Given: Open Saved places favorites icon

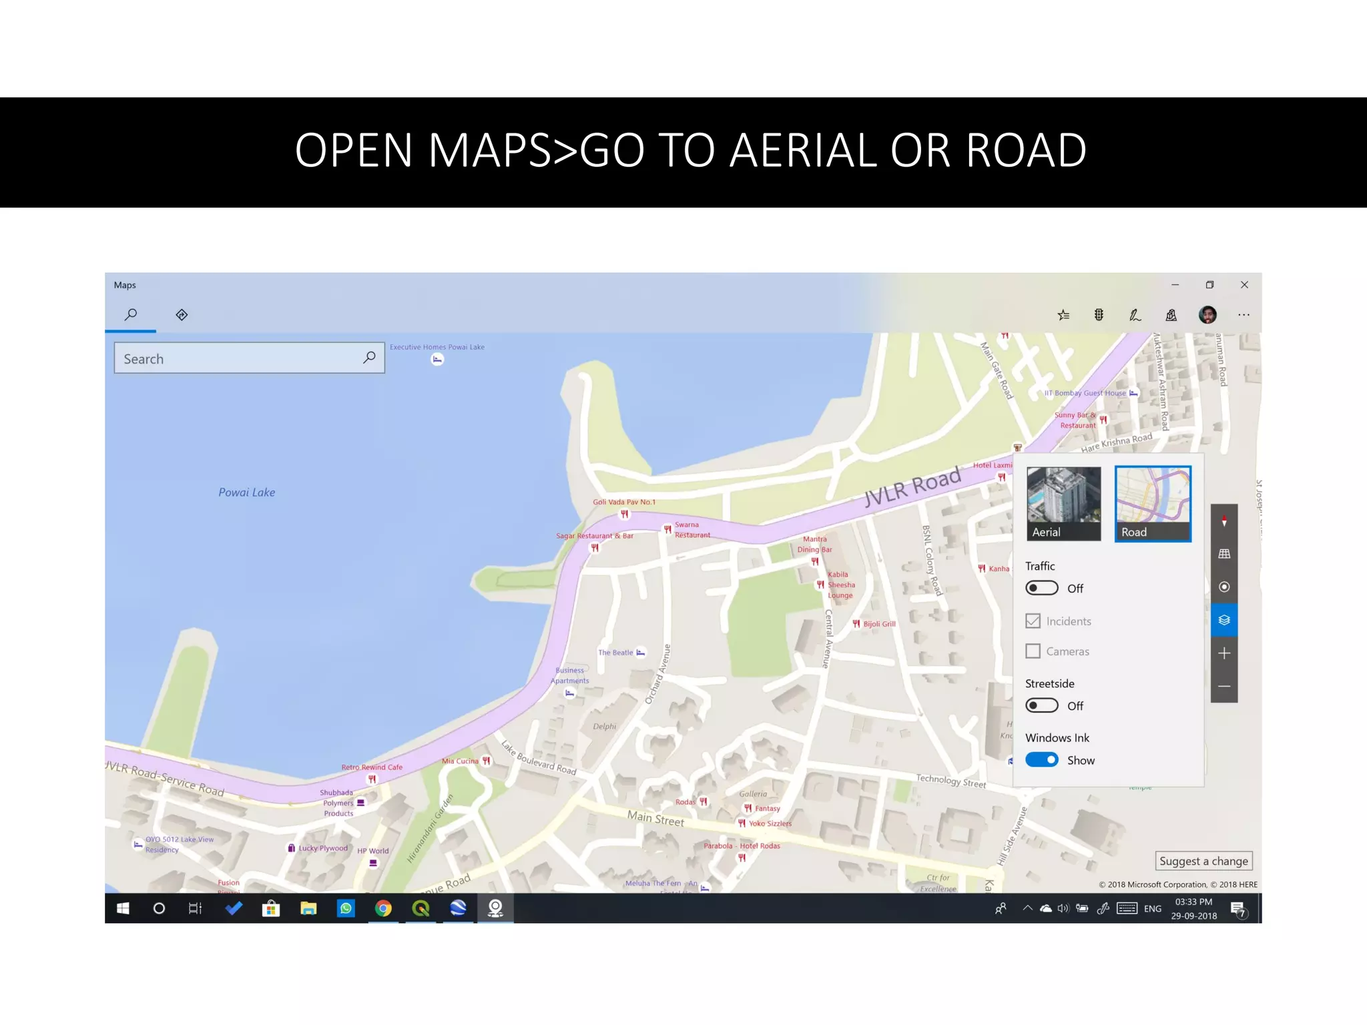Looking at the screenshot, I should 1063,315.
